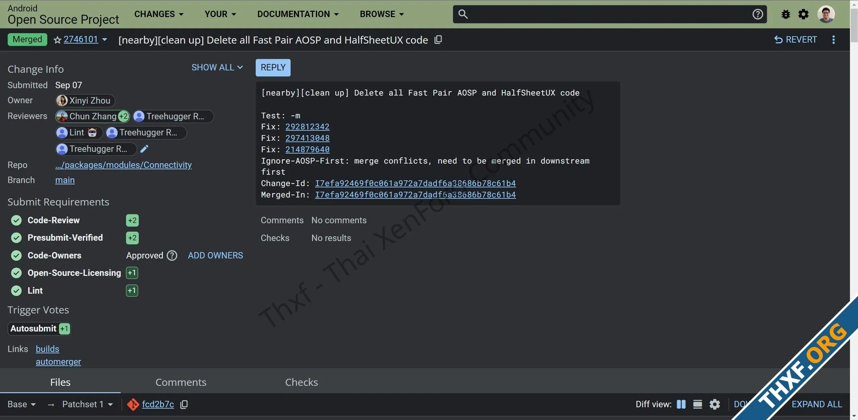Click the git commit icon beside fcd2b7c
Viewport: 858px width, 420px height.
tap(133, 405)
